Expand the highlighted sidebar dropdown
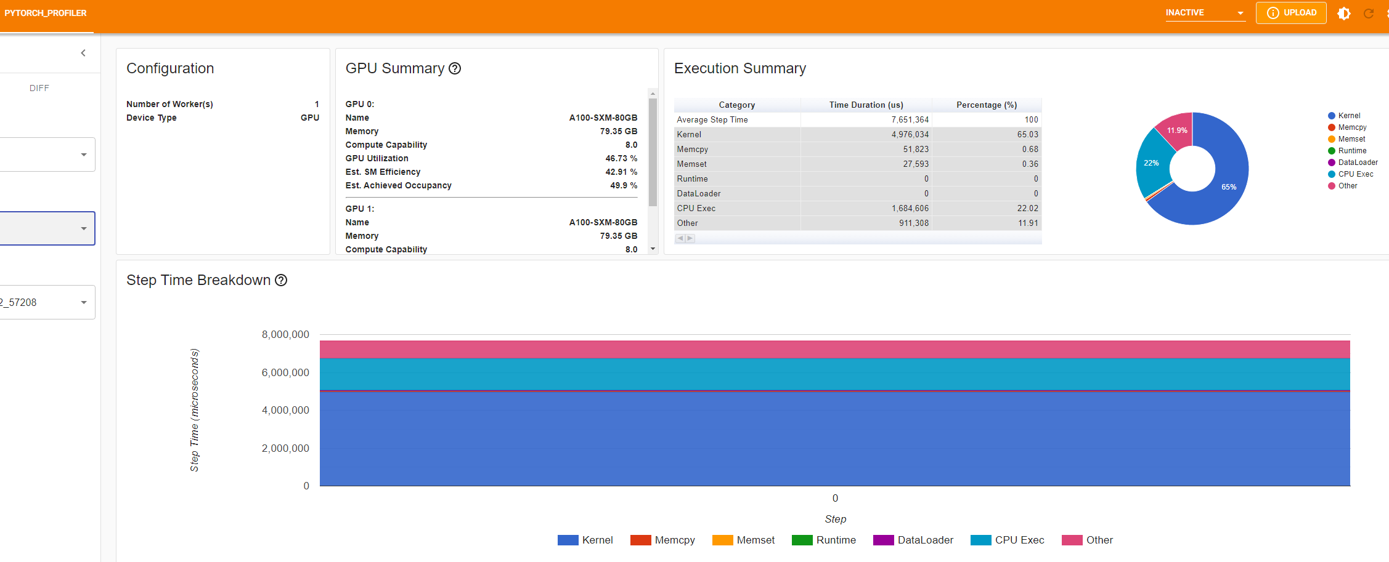1389x562 pixels. pyautogui.click(x=47, y=228)
